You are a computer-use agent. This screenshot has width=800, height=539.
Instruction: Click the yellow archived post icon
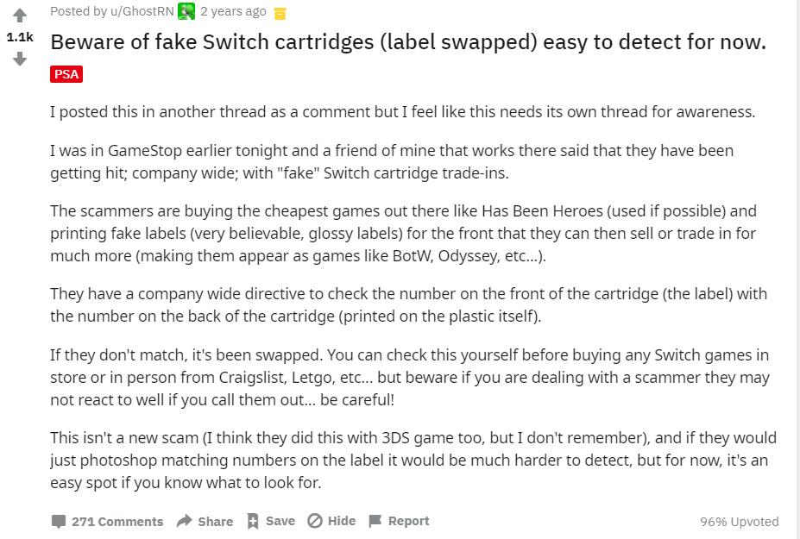click(x=280, y=13)
